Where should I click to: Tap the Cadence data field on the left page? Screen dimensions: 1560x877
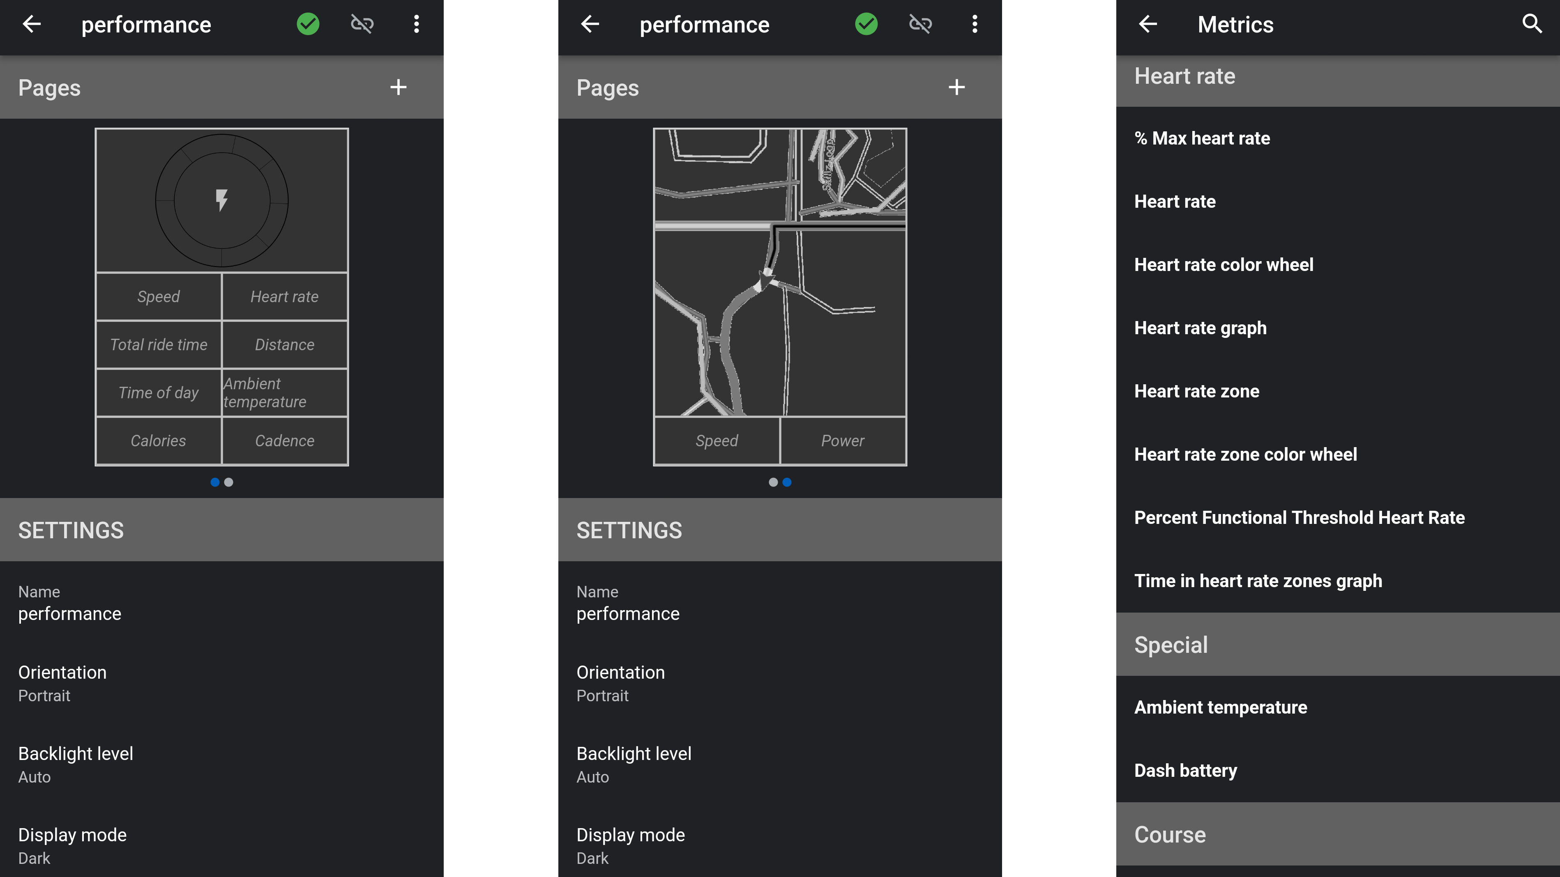click(x=285, y=441)
